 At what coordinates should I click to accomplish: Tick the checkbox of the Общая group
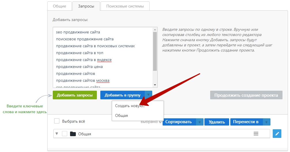pos(65,134)
